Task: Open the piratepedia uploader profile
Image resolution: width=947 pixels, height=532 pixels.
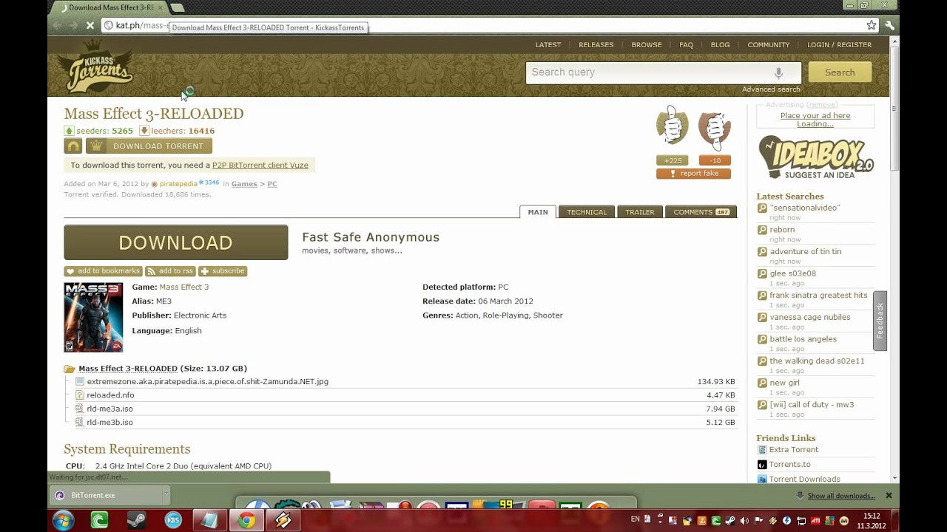Action: tap(178, 184)
